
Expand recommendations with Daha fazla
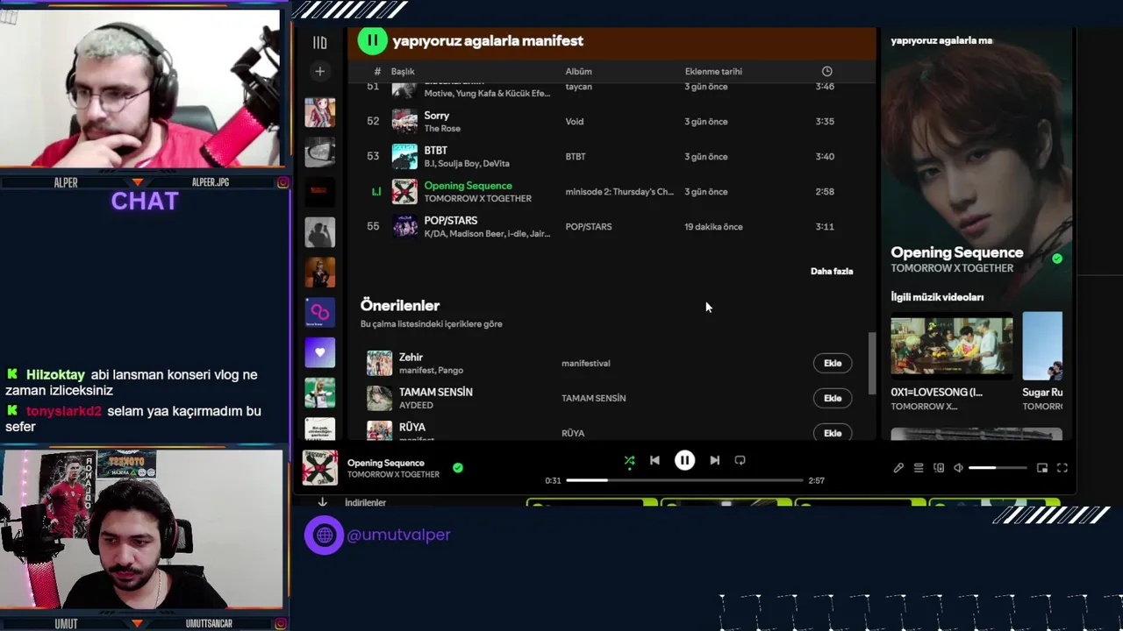[x=832, y=271]
